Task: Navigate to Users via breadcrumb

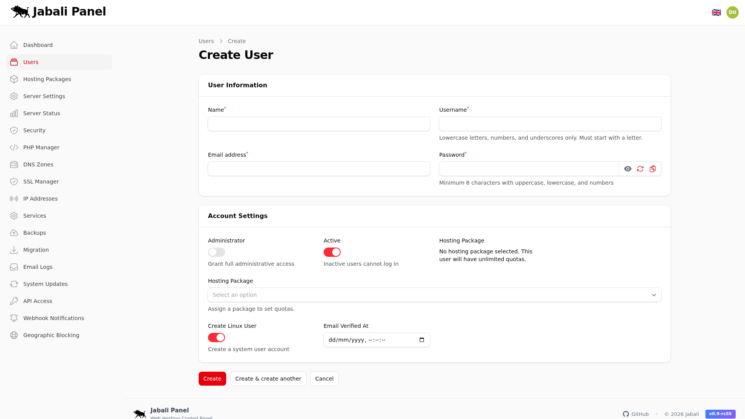Action: pyautogui.click(x=206, y=41)
